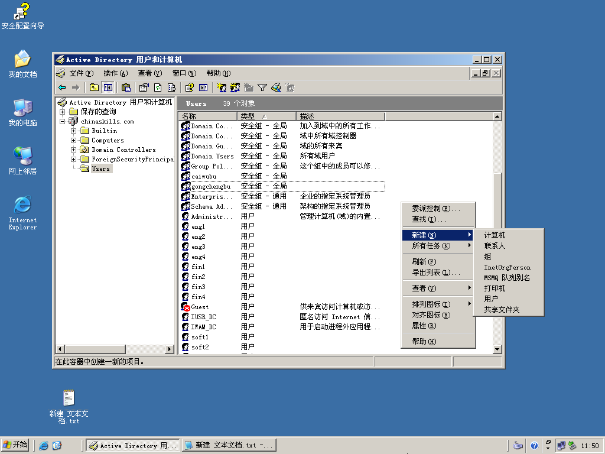605x454 pixels.
Task: Click the network connection tray icon
Action: pyautogui.click(x=561, y=446)
